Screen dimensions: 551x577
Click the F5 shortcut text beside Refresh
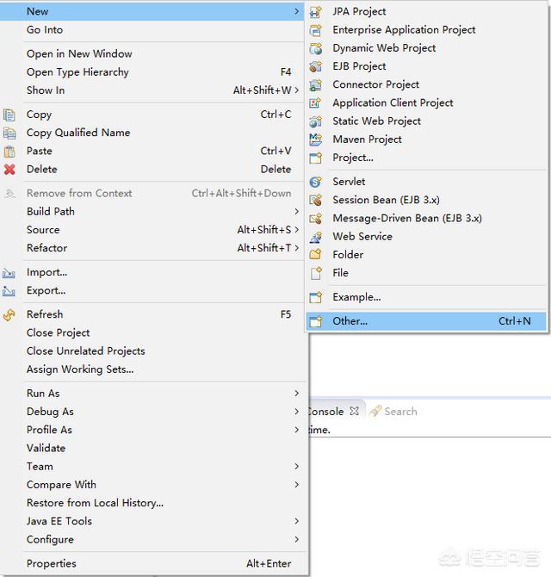pyautogui.click(x=286, y=314)
